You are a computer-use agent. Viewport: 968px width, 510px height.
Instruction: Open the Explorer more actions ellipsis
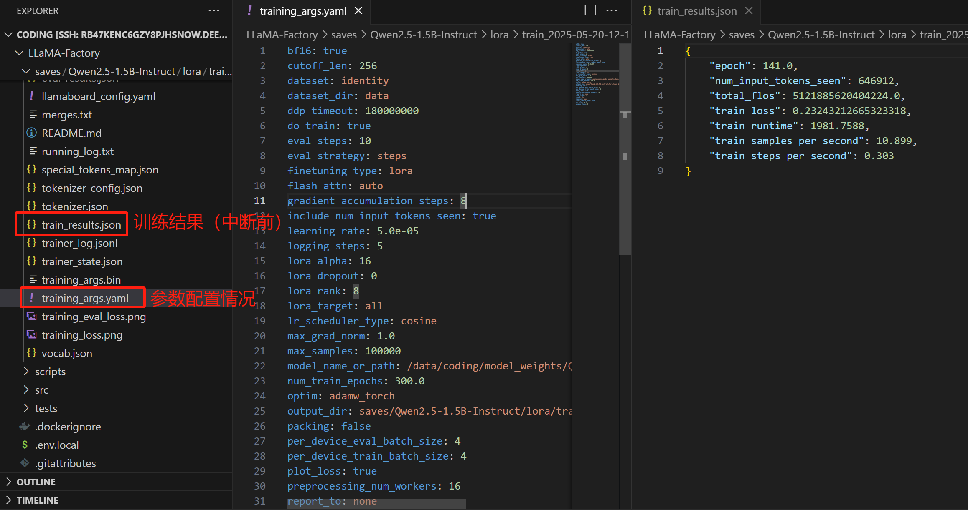(214, 11)
